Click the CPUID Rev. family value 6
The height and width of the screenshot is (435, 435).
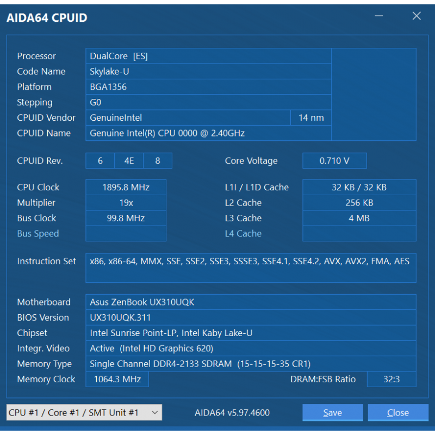(x=100, y=160)
